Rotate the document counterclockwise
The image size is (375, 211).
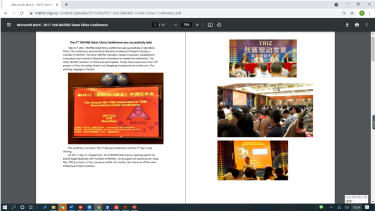(219, 25)
